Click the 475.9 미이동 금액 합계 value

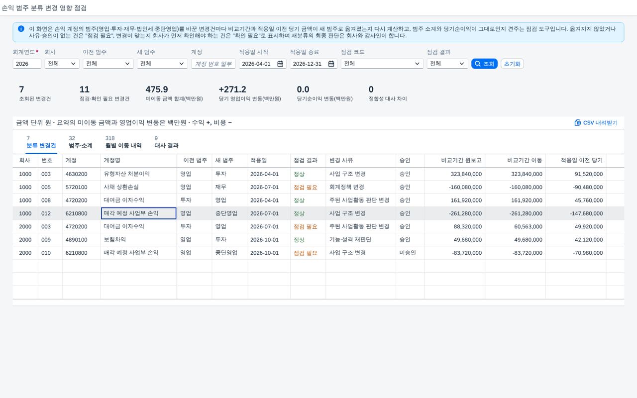point(157,90)
